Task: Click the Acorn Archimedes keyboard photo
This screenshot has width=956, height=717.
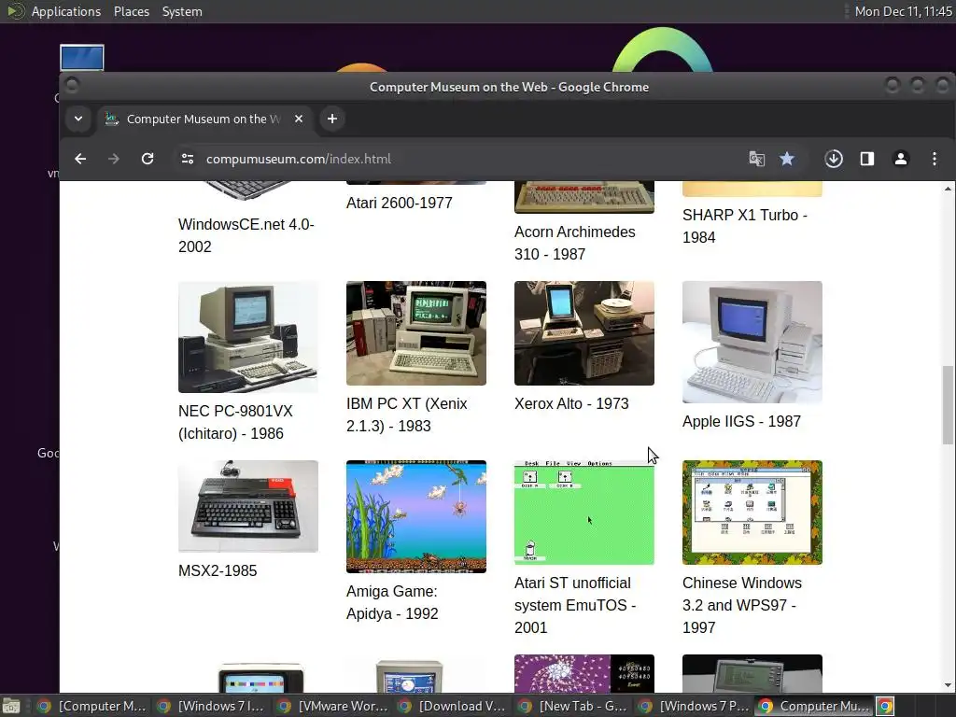Action: (584, 196)
